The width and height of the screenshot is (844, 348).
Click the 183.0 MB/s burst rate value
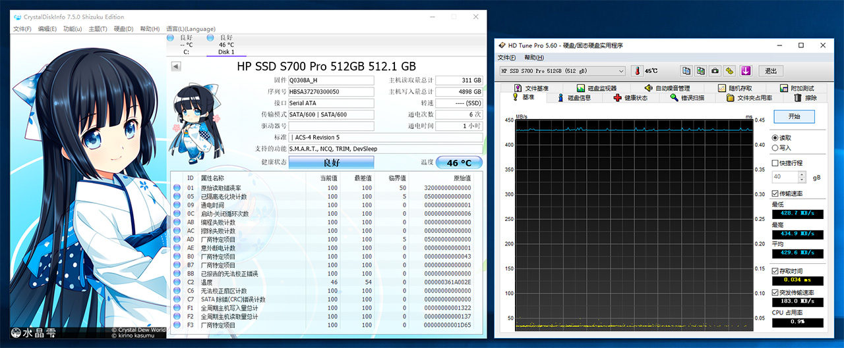(x=798, y=302)
